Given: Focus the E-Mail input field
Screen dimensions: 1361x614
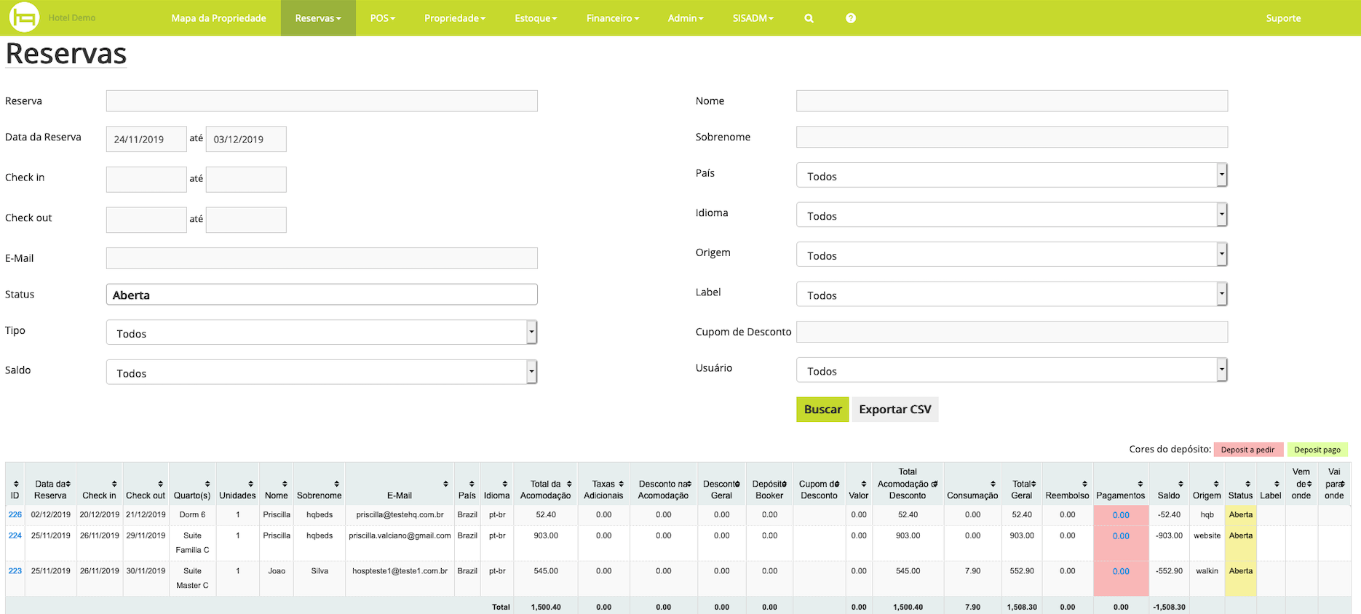Looking at the screenshot, I should pos(322,258).
